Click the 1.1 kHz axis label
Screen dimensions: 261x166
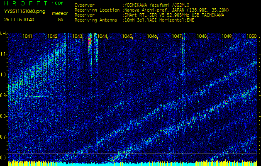[3, 54]
